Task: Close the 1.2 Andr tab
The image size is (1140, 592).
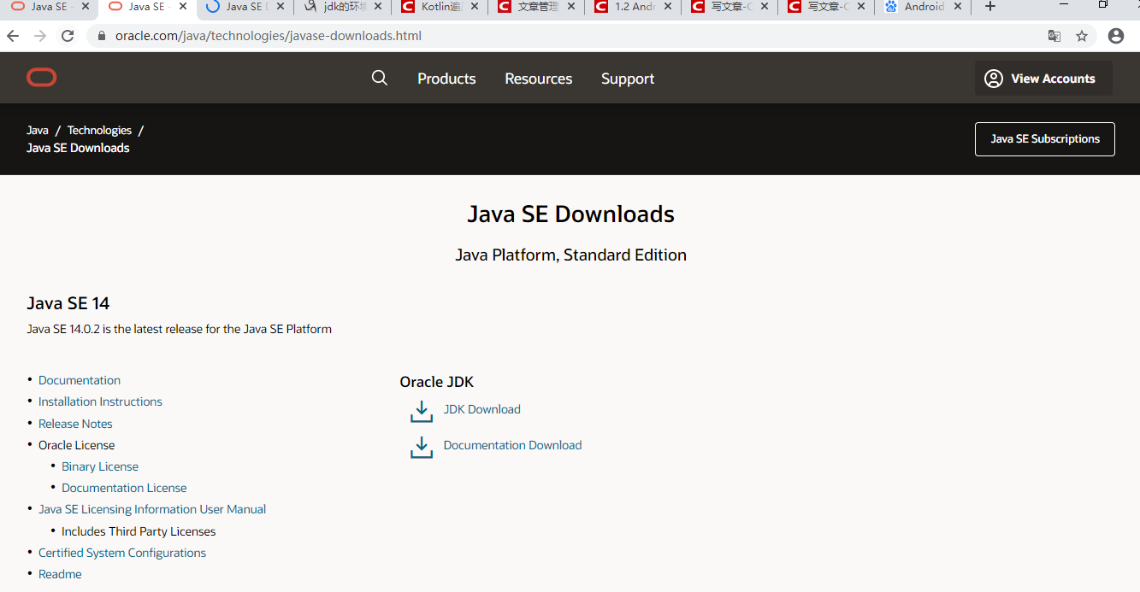Action: click(668, 7)
